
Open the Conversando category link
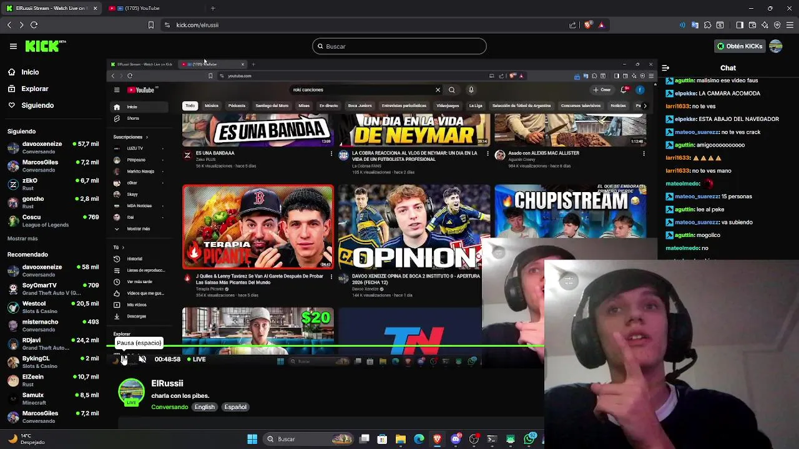tap(170, 407)
